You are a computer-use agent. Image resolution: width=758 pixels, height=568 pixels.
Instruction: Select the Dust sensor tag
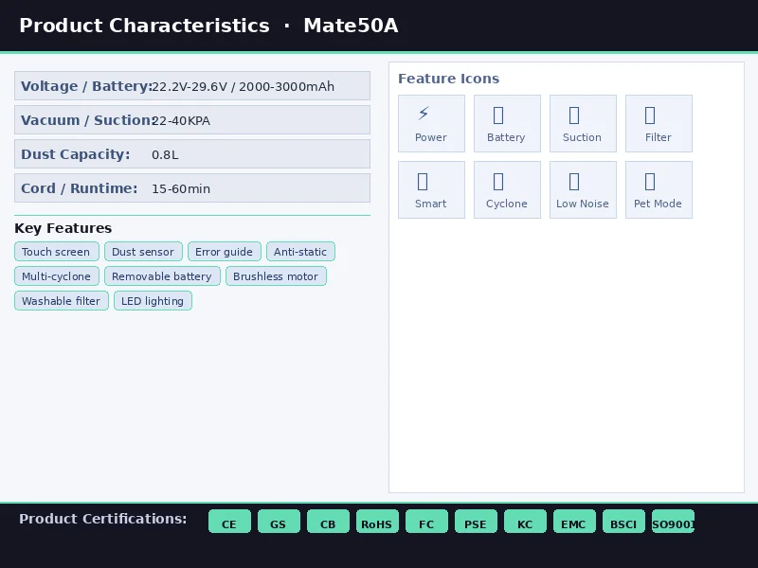pos(143,252)
